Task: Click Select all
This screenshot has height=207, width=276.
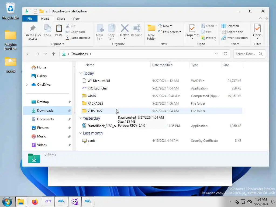Action: click(230, 26)
